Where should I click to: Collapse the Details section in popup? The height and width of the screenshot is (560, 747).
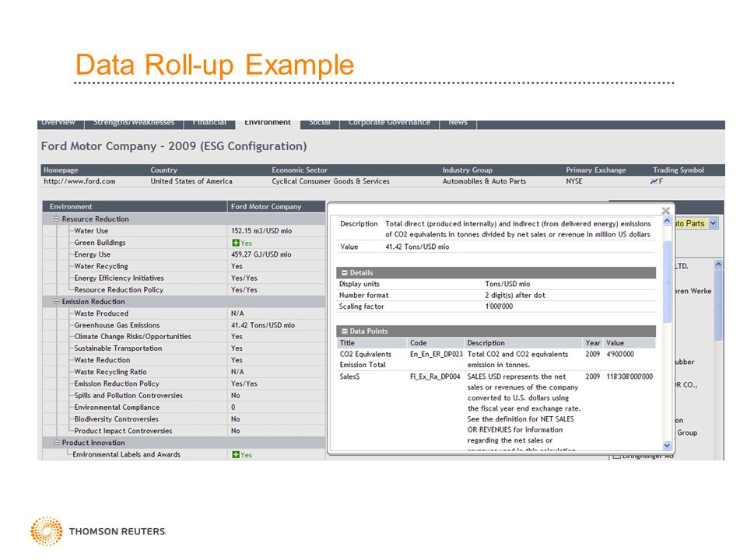click(x=345, y=273)
